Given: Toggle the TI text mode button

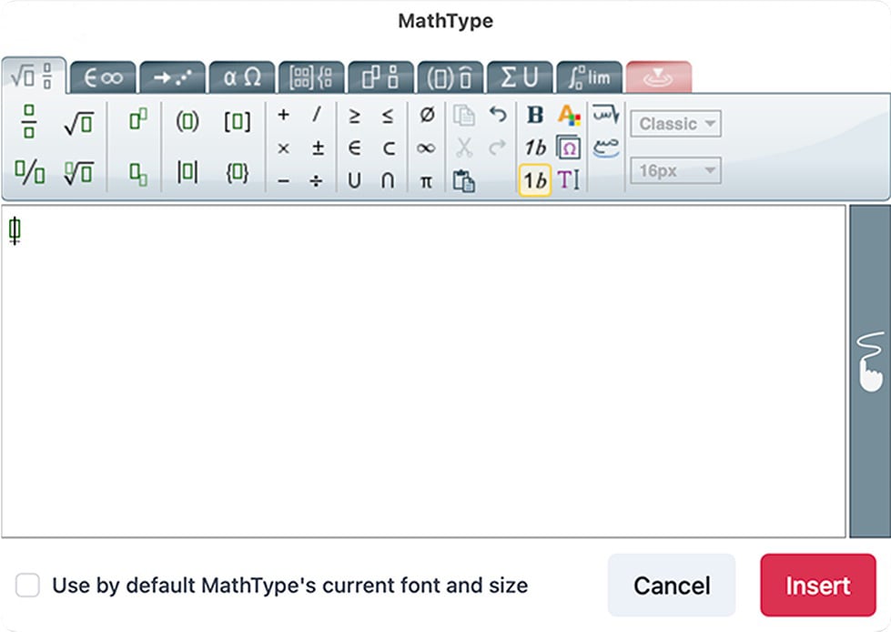Looking at the screenshot, I should pos(568,180).
